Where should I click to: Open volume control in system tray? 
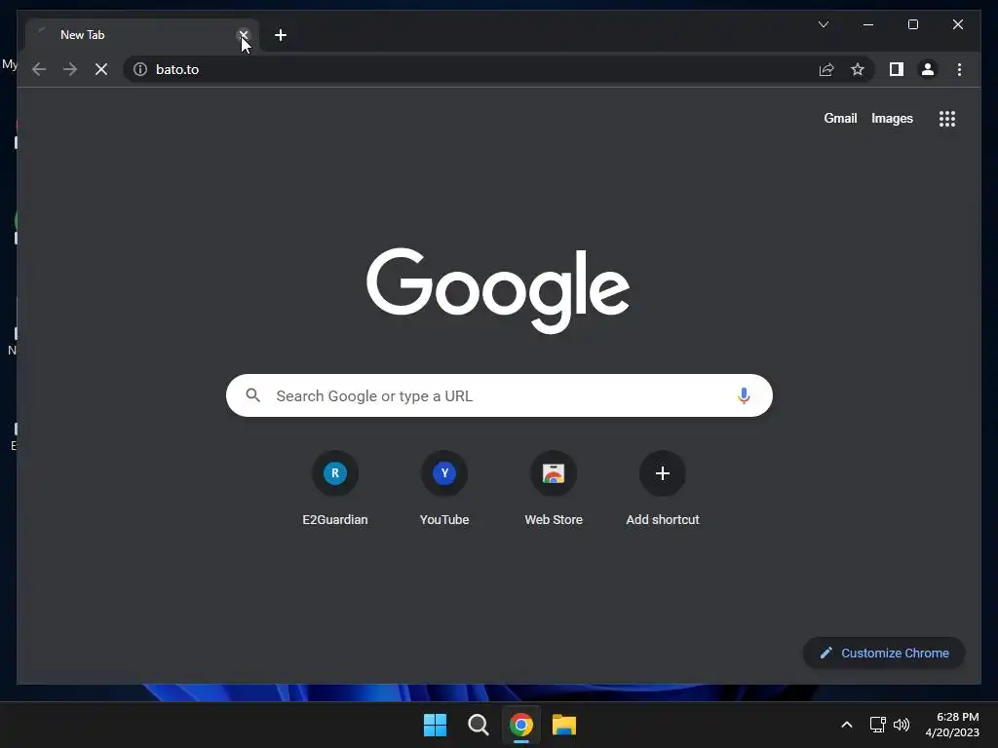tap(902, 725)
